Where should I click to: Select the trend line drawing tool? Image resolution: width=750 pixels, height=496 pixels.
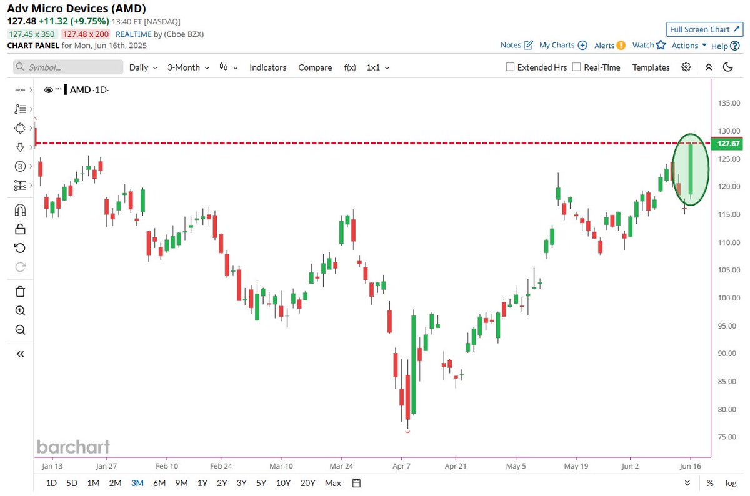[x=19, y=90]
